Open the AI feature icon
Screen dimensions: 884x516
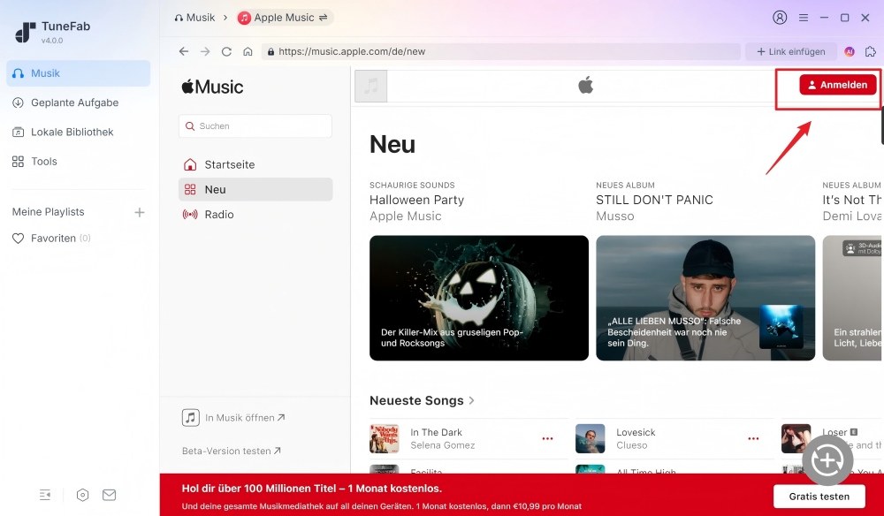(849, 51)
